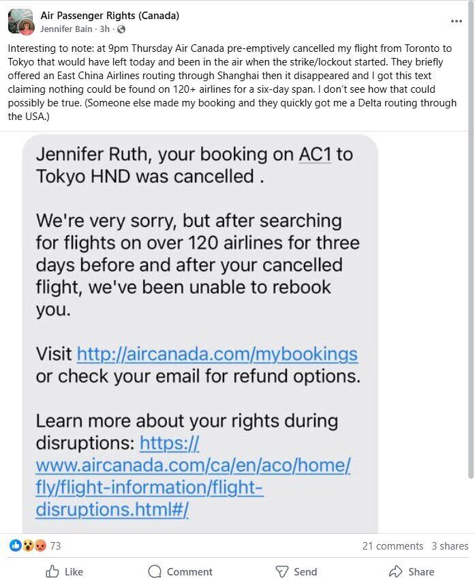Viewport: 475px width, 585px height.
Task: View the 3 shares list
Action: coord(450,546)
